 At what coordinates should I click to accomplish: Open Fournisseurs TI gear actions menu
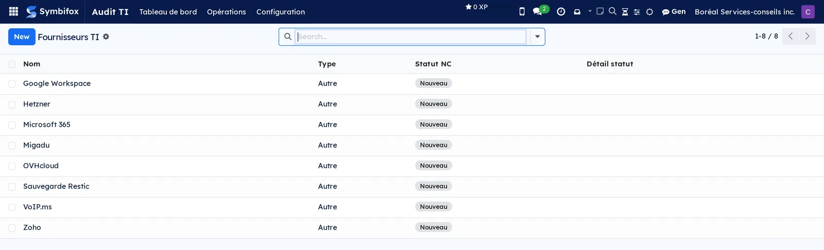(106, 37)
